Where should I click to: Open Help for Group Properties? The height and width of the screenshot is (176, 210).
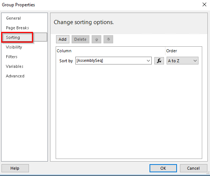[x=15, y=168]
